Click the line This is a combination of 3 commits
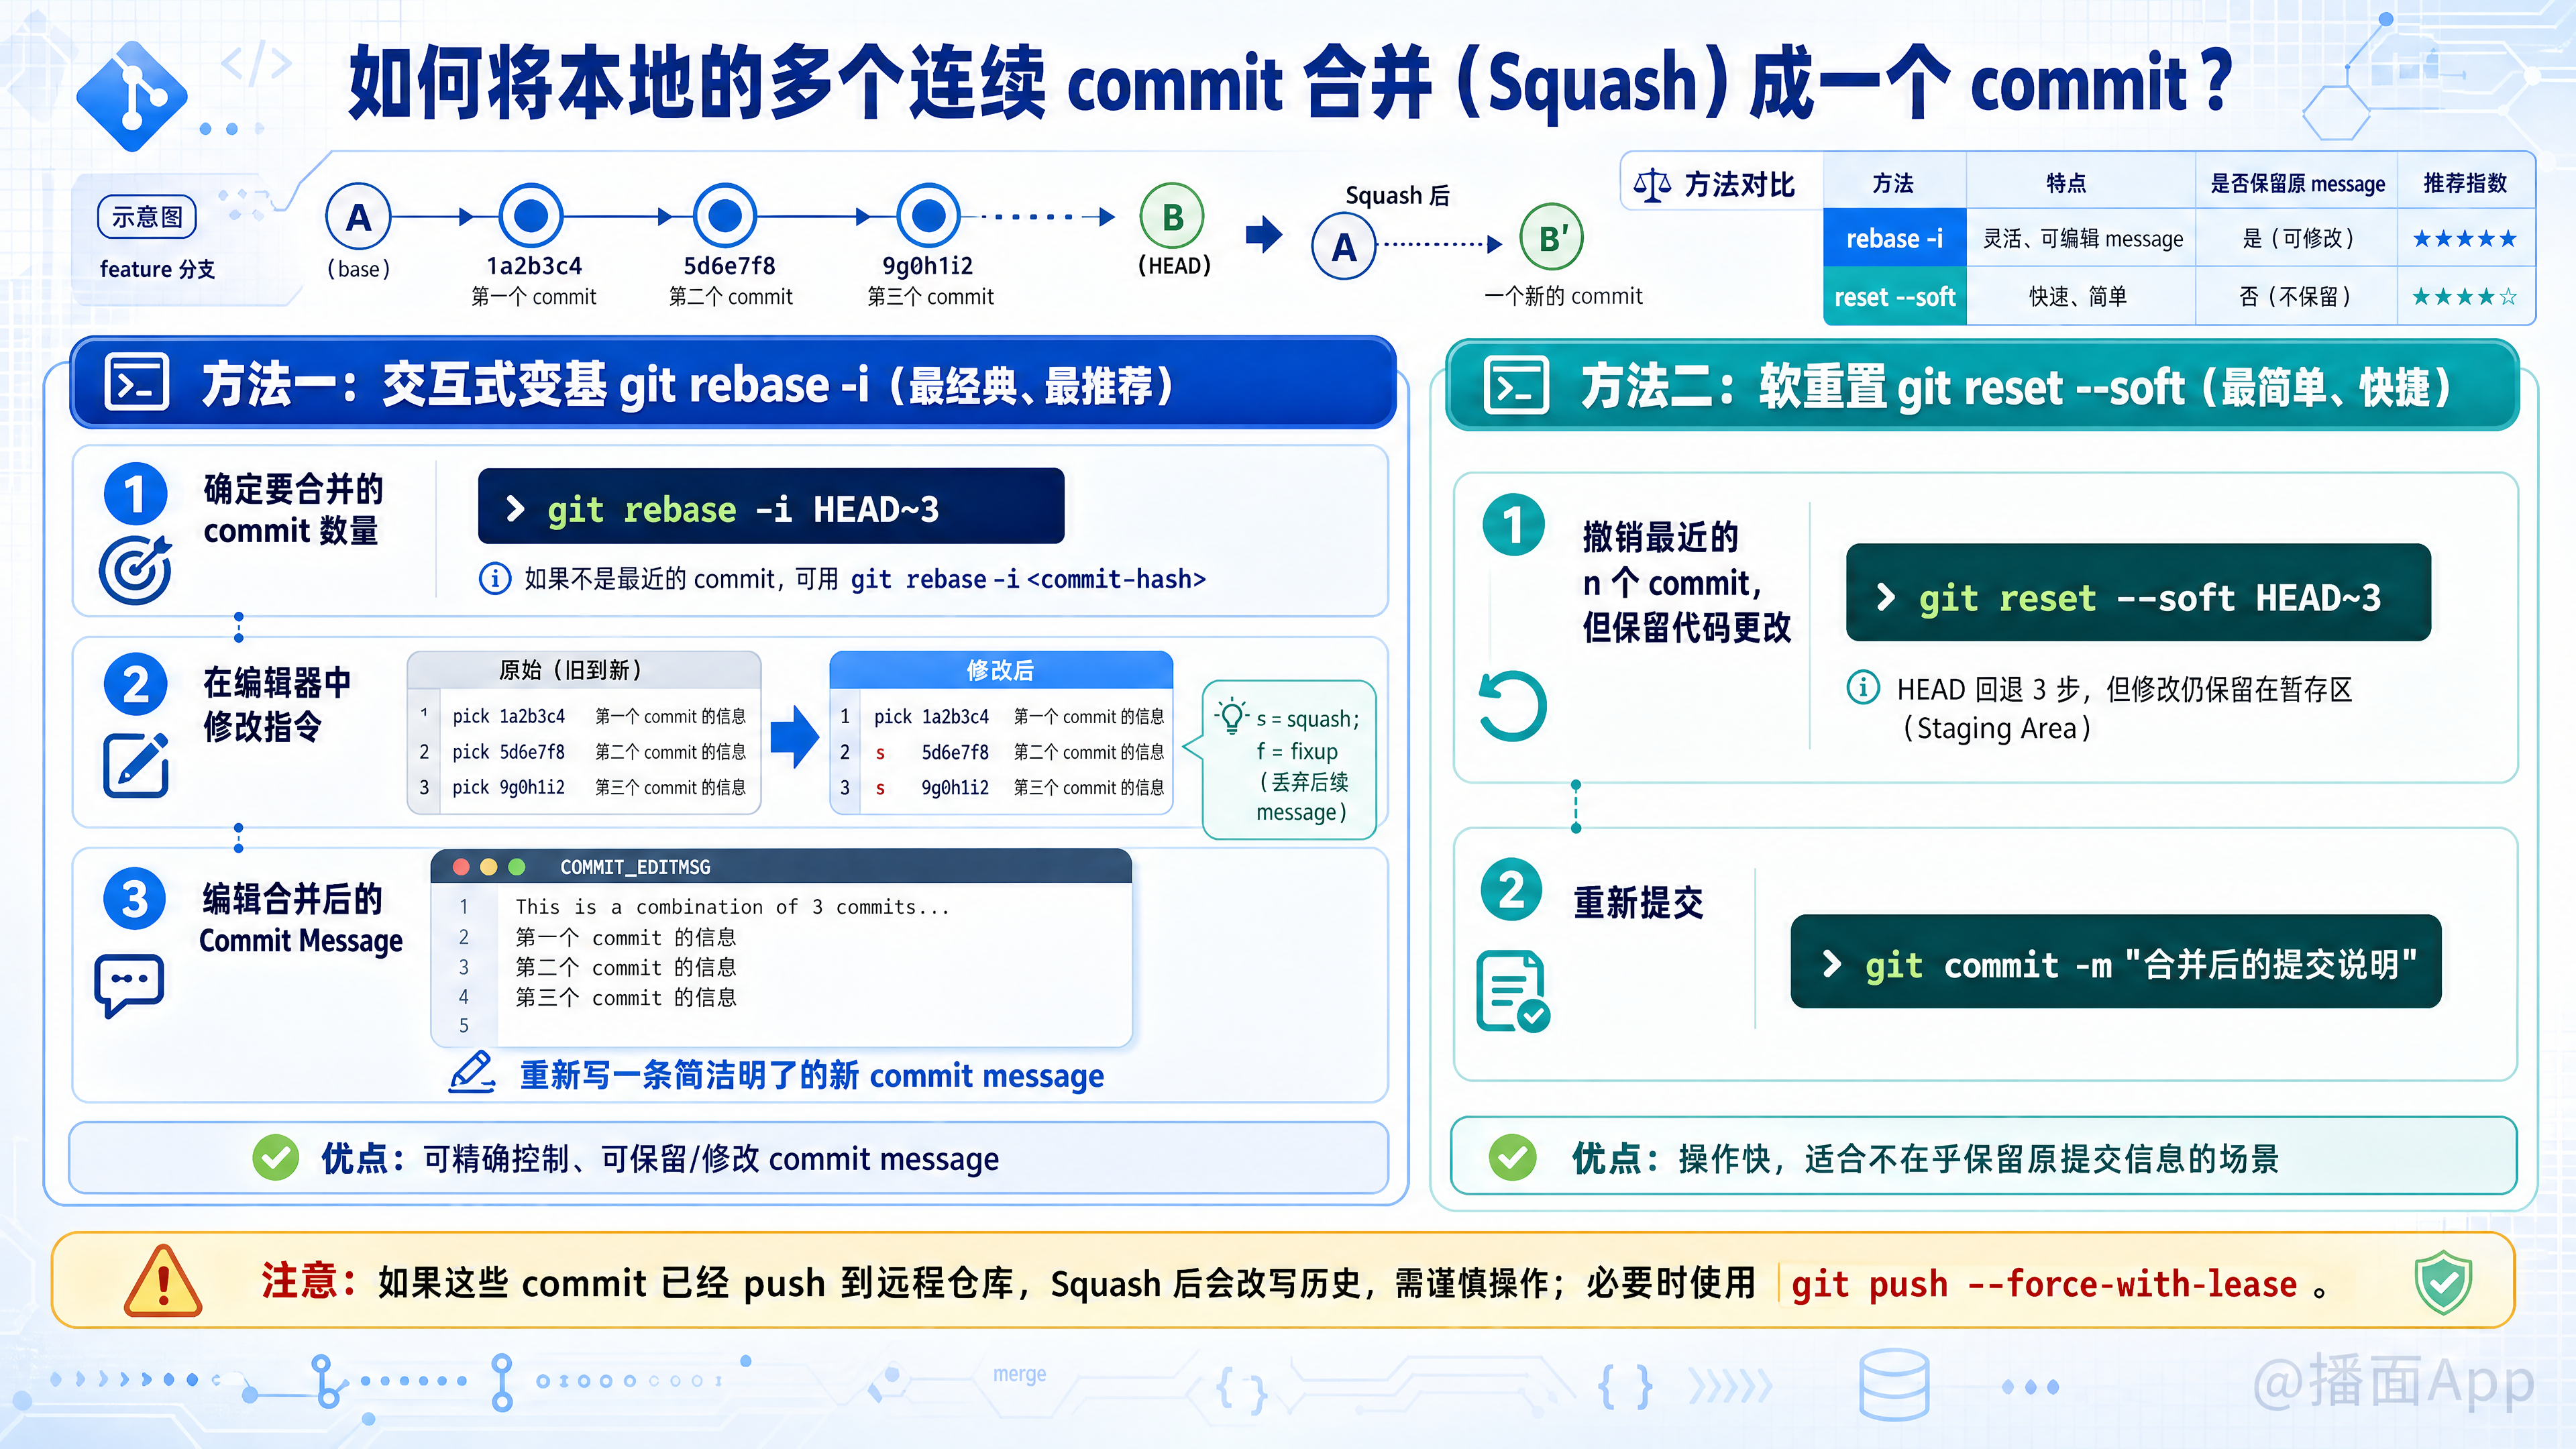Image resolution: width=2576 pixels, height=1449 pixels. coord(732,907)
